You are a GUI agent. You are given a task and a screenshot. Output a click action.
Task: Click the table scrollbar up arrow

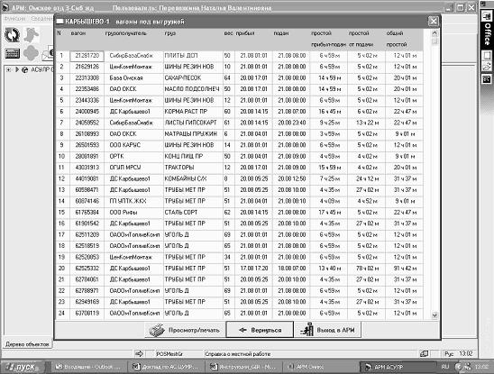click(x=435, y=33)
